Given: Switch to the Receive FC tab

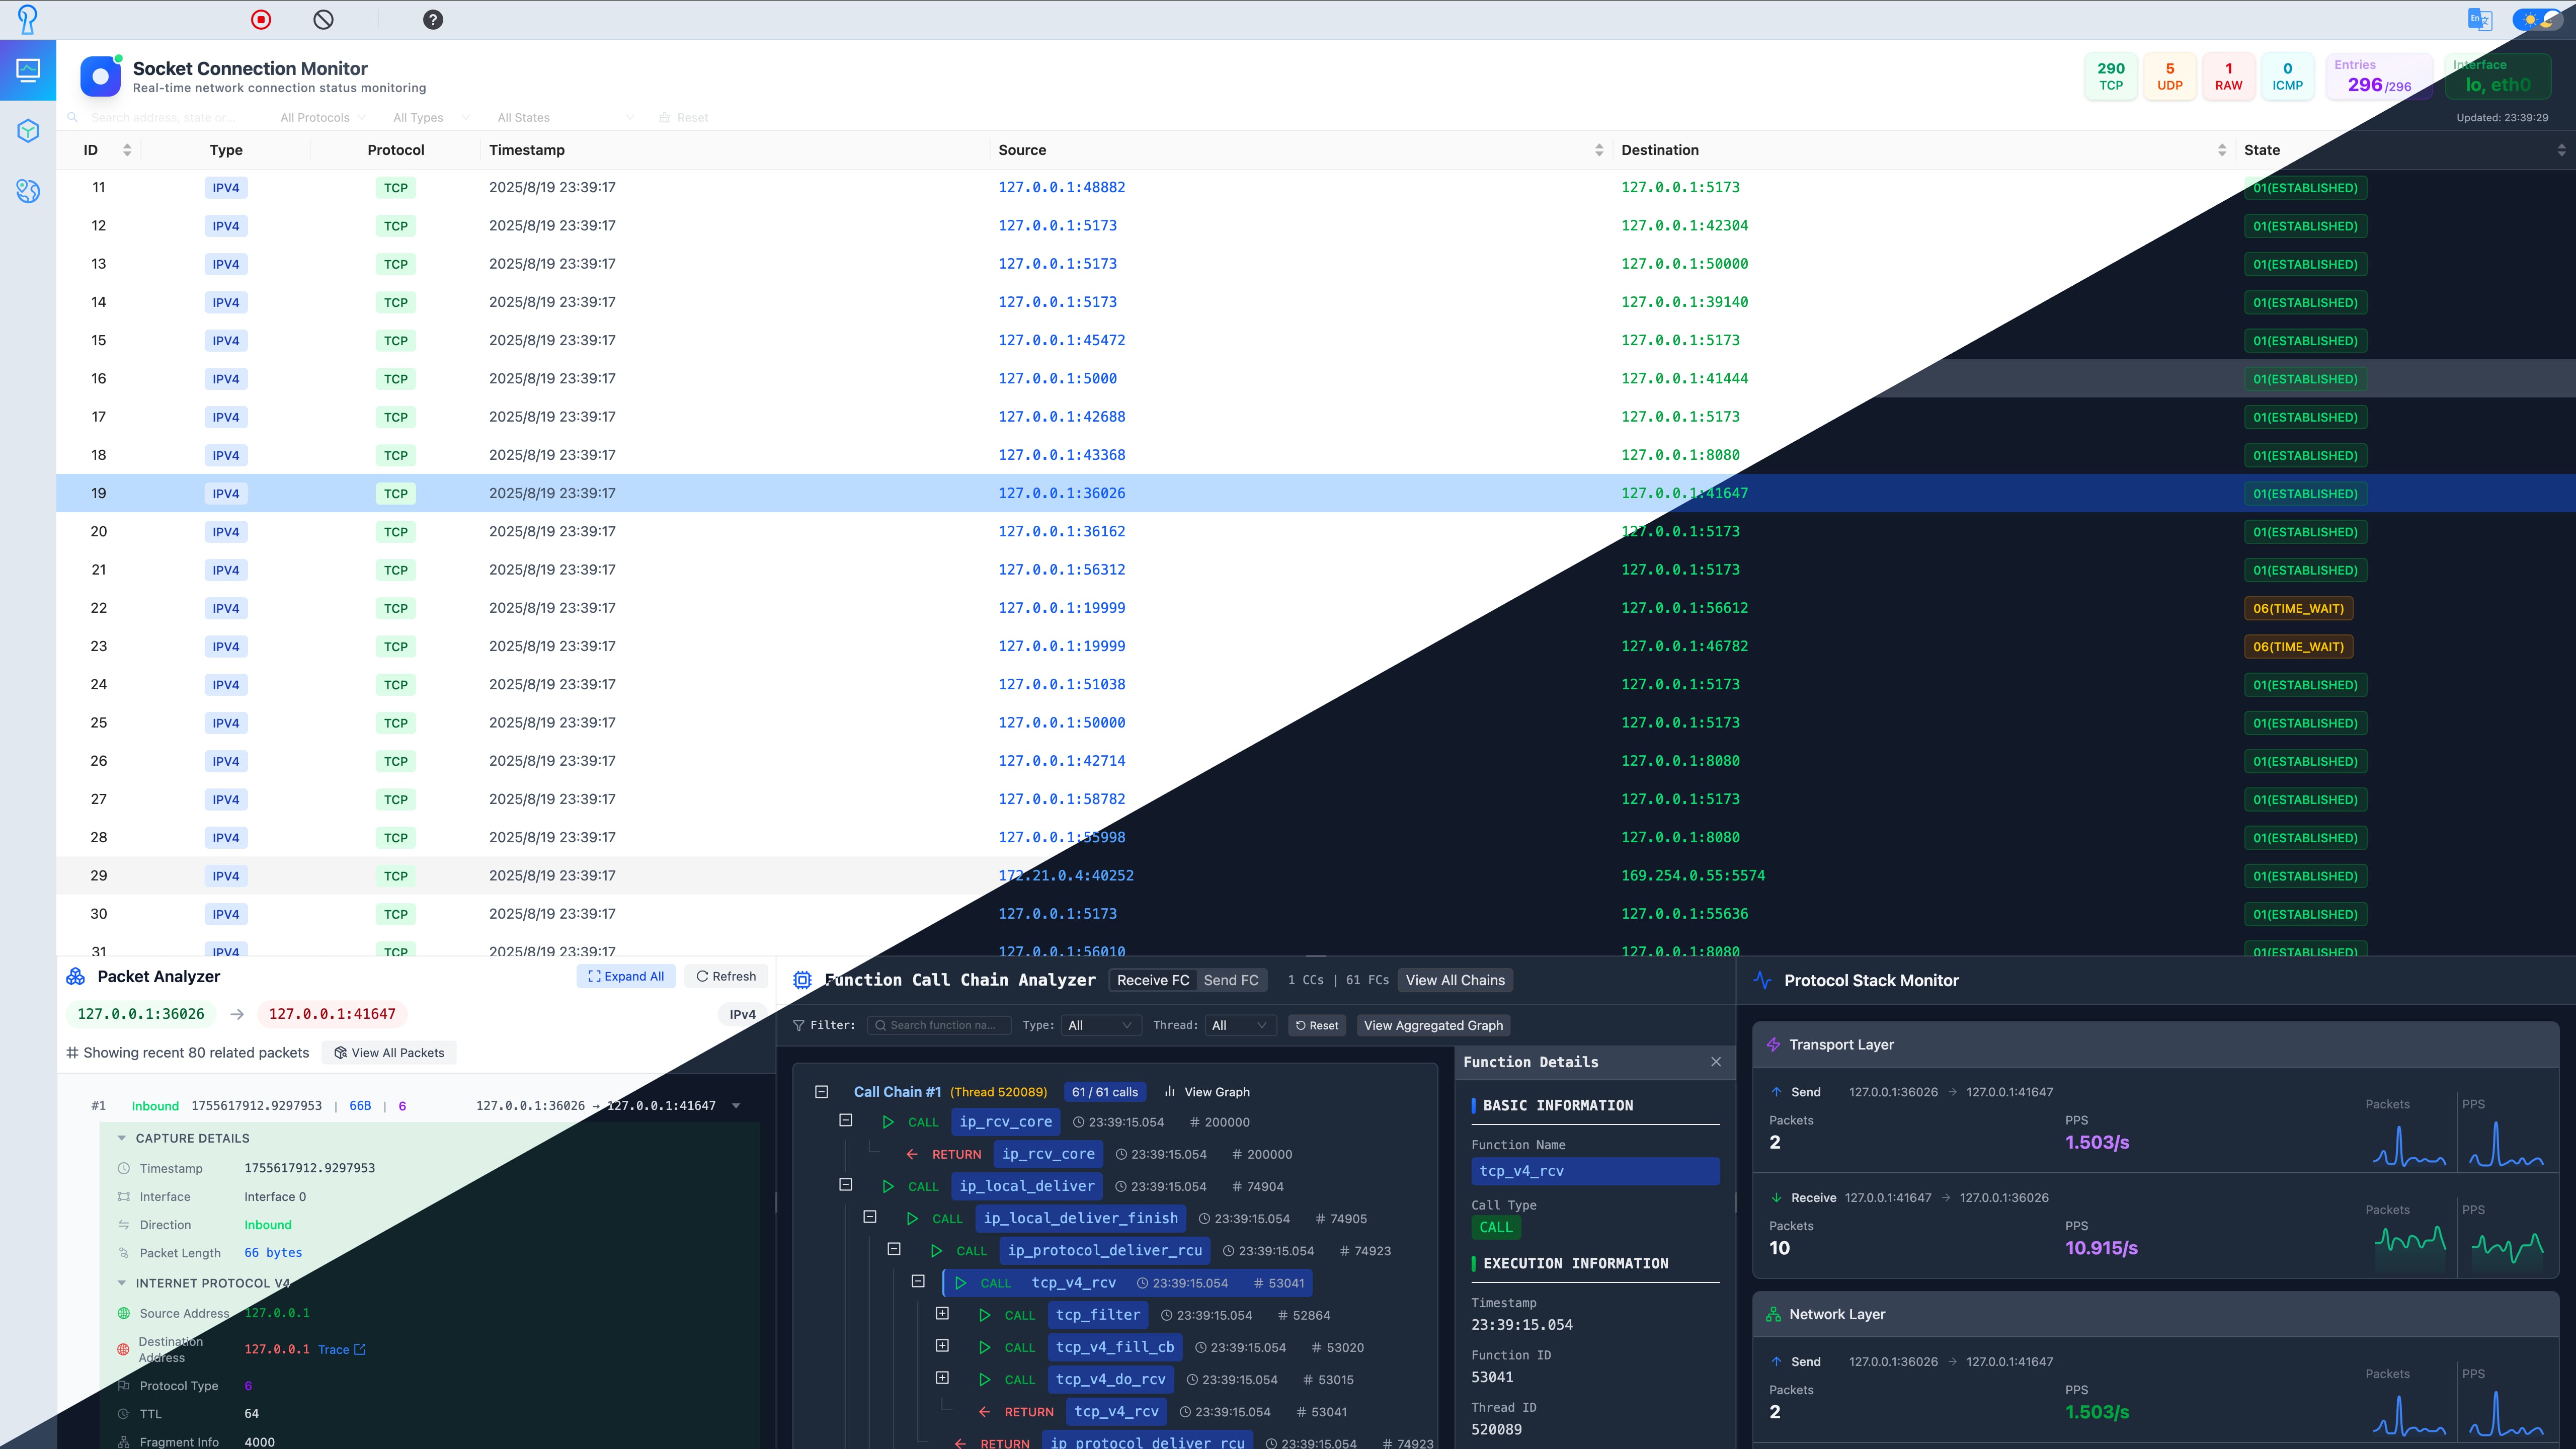Looking at the screenshot, I should pyautogui.click(x=1152, y=980).
